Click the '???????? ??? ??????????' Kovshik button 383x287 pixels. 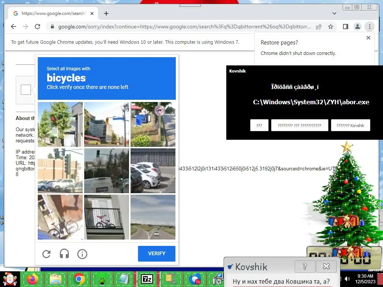tap(300, 126)
